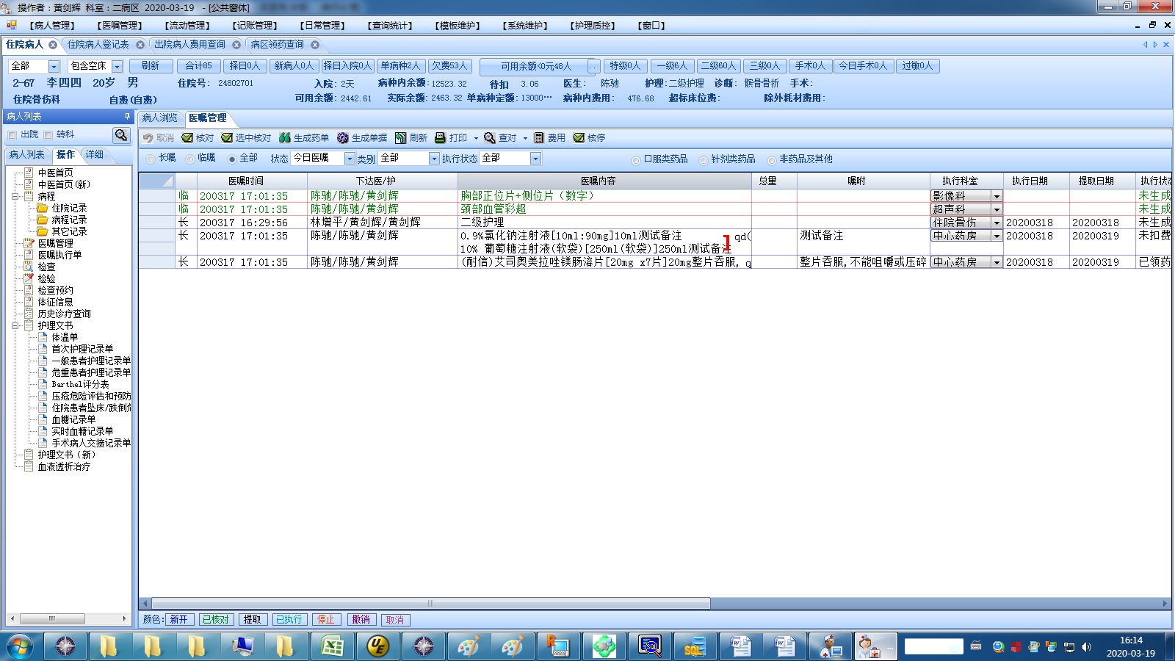Open the 医嘱管理 menu in menu bar
The width and height of the screenshot is (1175, 661).
tap(120, 26)
